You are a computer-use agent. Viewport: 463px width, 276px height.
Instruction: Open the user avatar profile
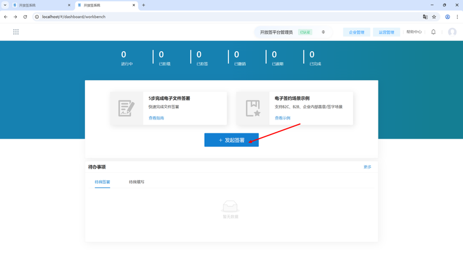tap(452, 32)
